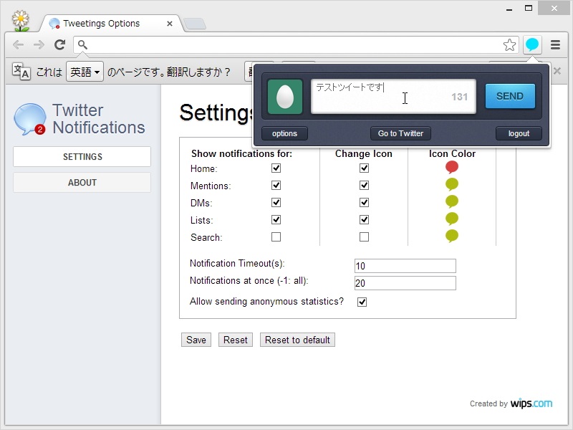Uncheck Home show notifications checkbox

tap(276, 168)
